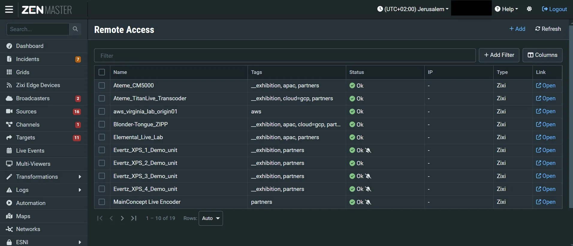573x246 pixels.
Task: Click the search magnifier button
Action: click(x=75, y=29)
